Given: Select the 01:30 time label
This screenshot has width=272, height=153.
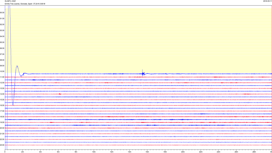Looking at the screenshot, I should pyautogui.click(x=2, y=19).
